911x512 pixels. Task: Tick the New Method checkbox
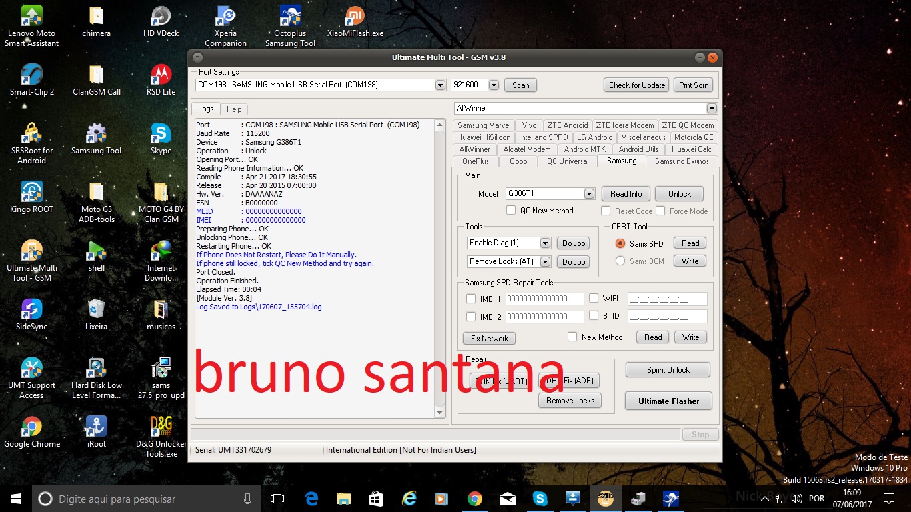[x=572, y=337]
